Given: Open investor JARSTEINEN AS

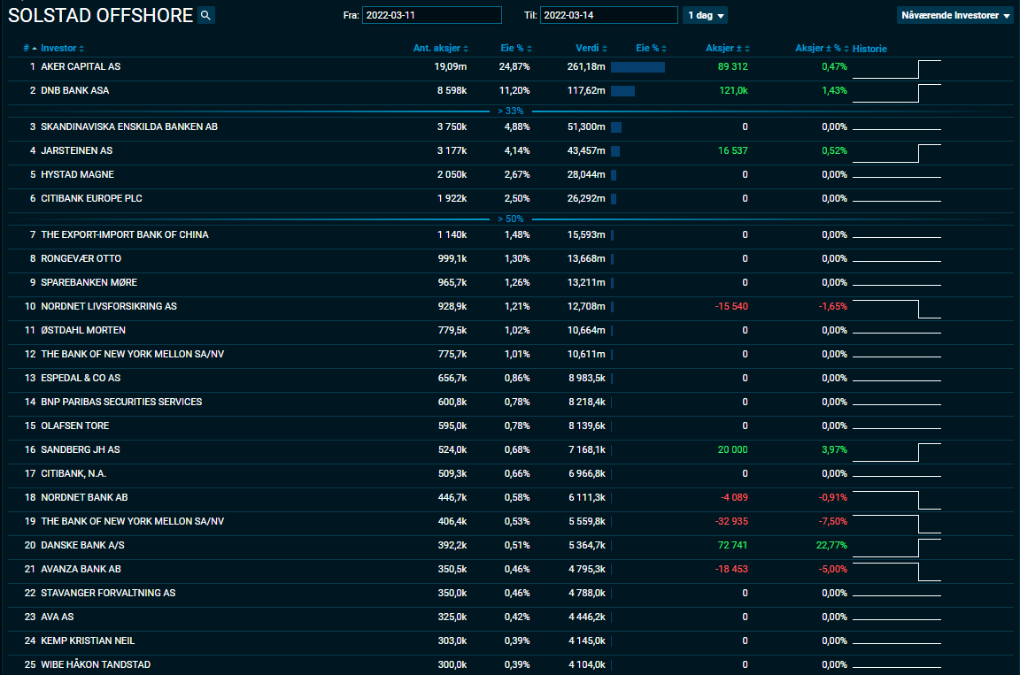Looking at the screenshot, I should (x=77, y=150).
